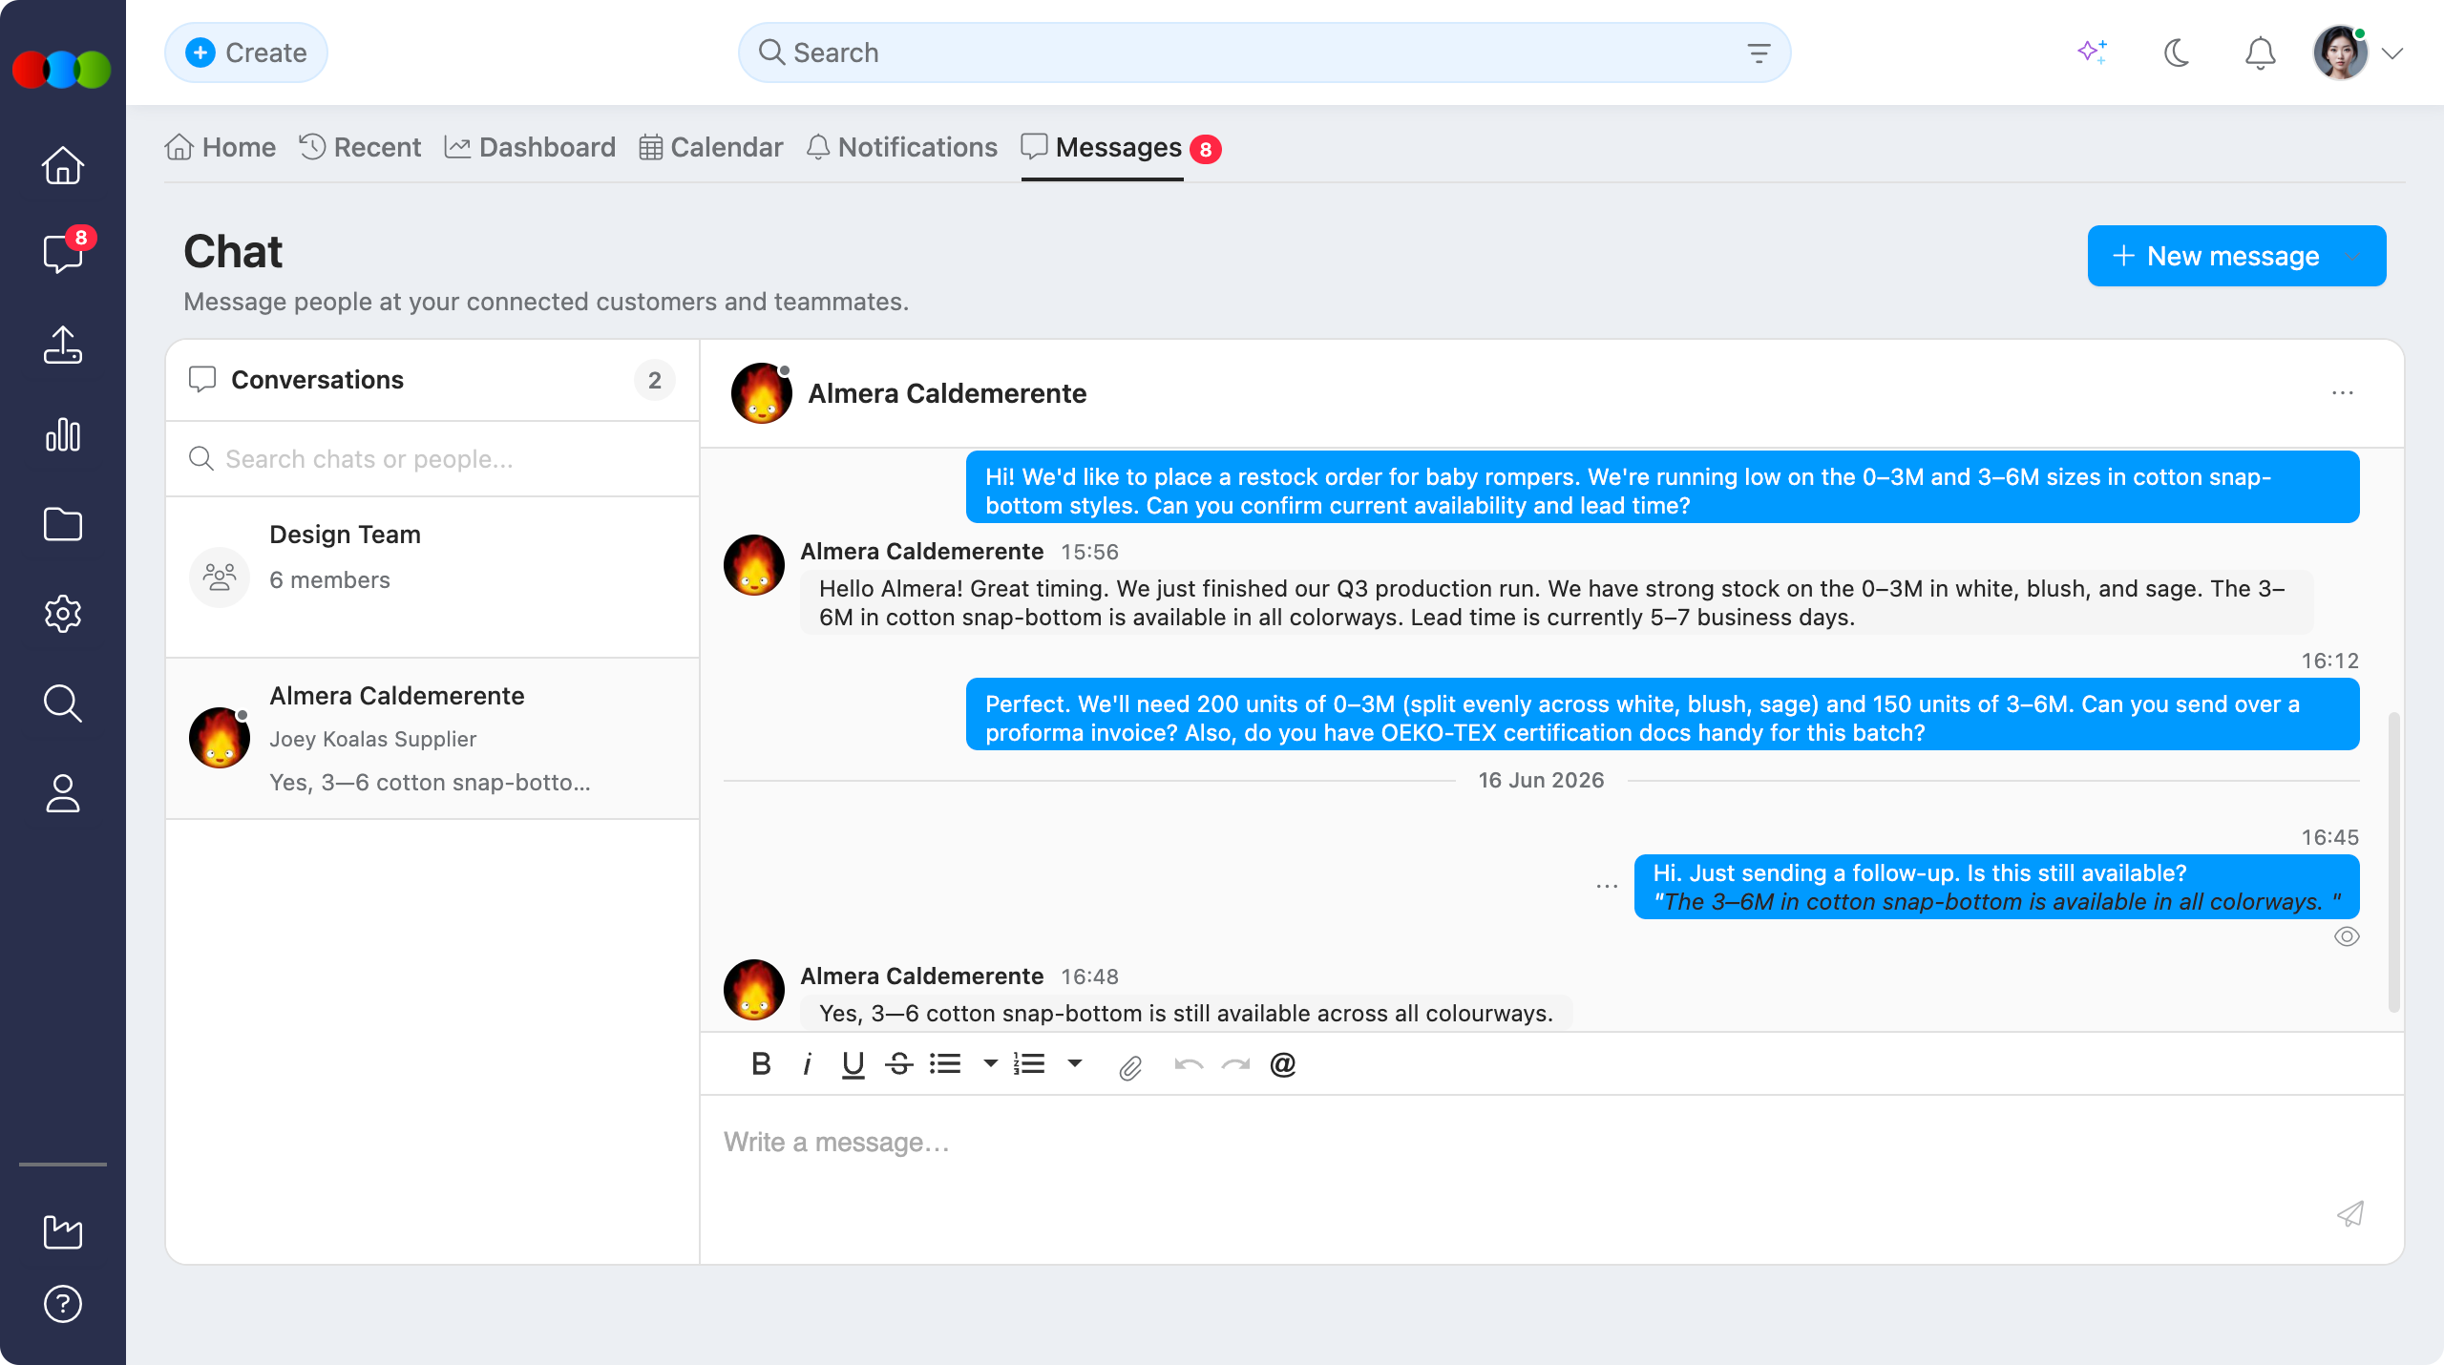Open the person profile sidebar icon
This screenshot has width=2444, height=1365.
[x=63, y=793]
